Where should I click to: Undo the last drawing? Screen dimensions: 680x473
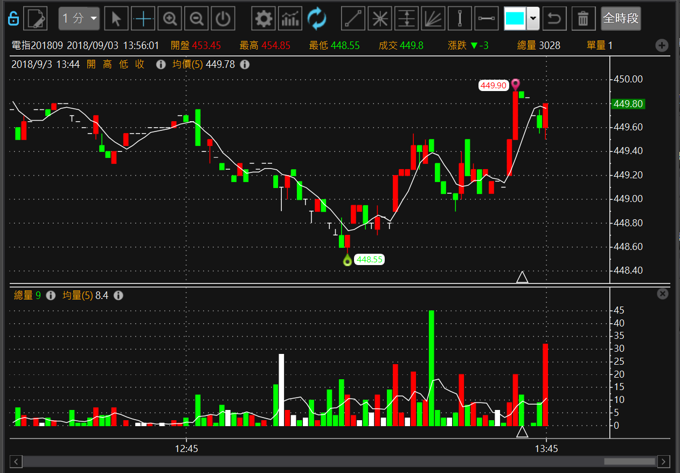coord(554,19)
